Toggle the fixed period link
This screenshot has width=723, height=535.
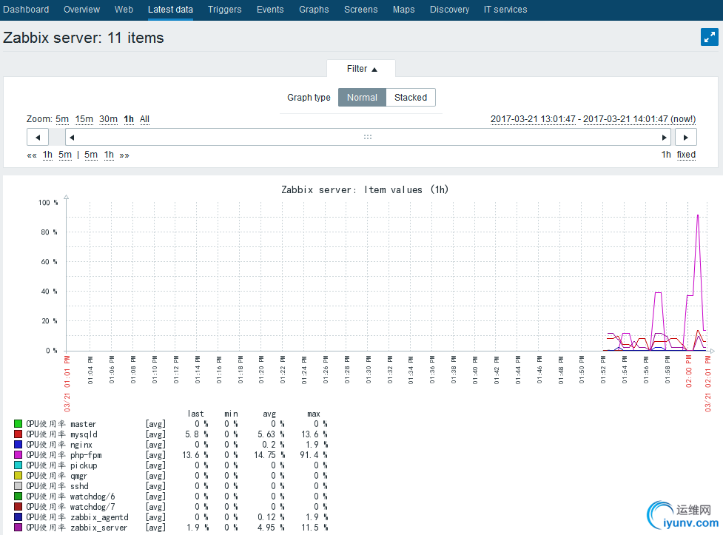686,155
